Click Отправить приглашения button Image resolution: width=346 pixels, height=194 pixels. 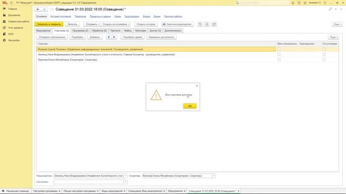[52, 37]
